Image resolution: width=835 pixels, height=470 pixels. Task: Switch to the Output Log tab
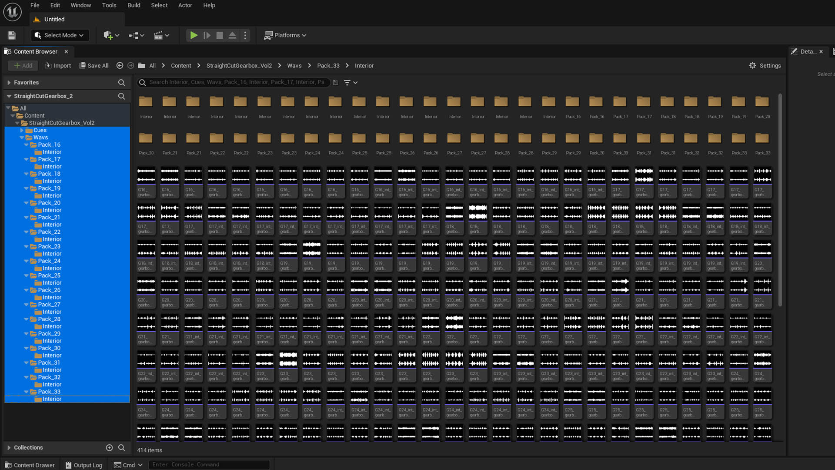(x=83, y=465)
